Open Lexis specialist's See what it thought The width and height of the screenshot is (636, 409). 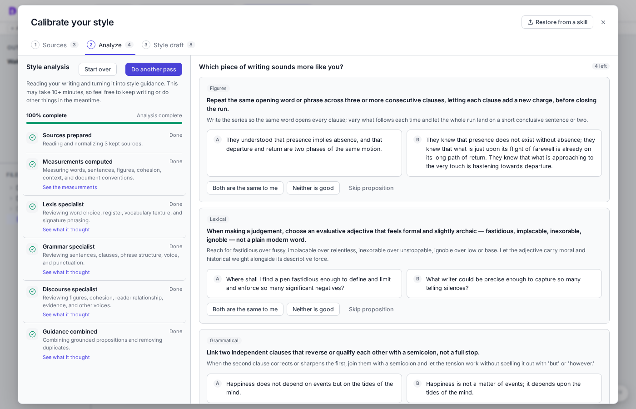(x=66, y=229)
